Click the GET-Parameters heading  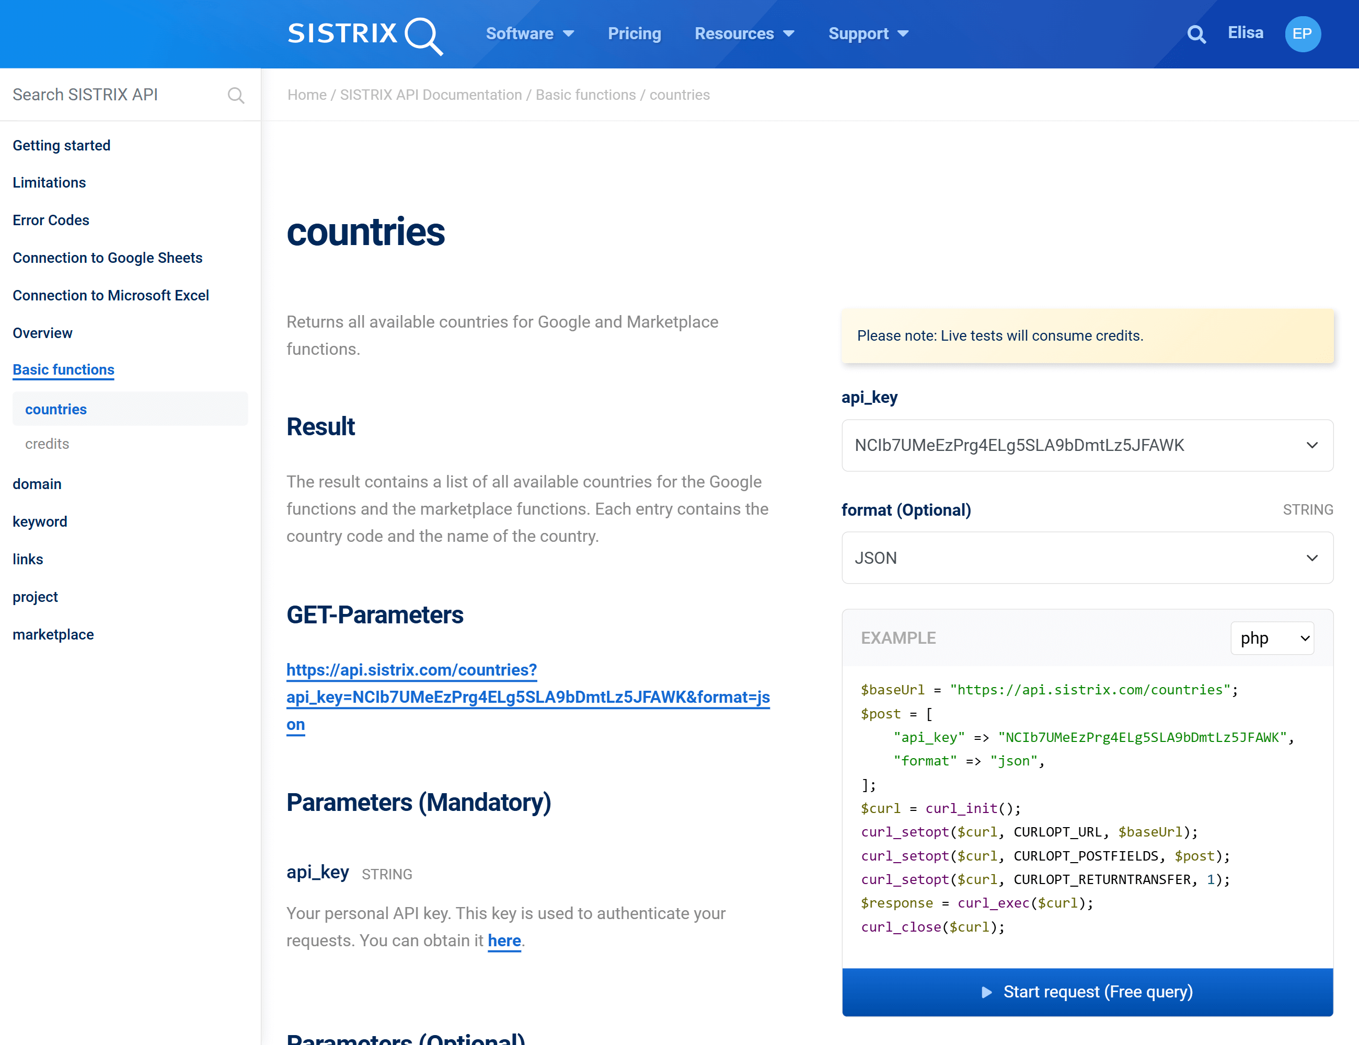[x=375, y=614]
